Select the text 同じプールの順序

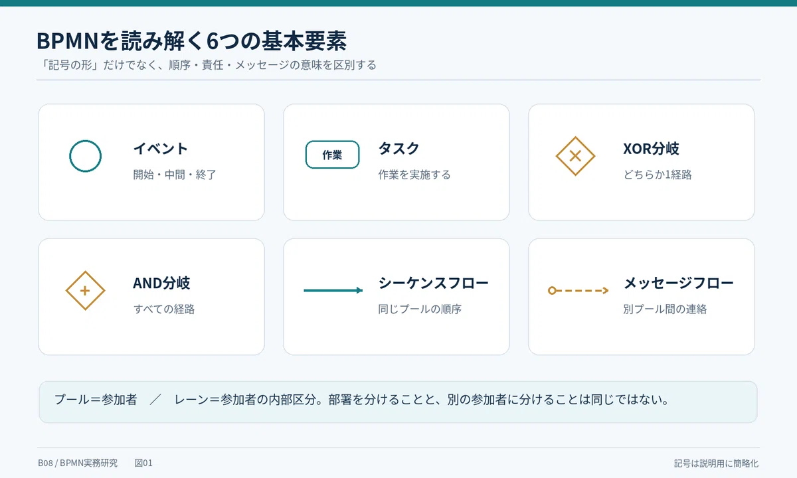tap(420, 309)
